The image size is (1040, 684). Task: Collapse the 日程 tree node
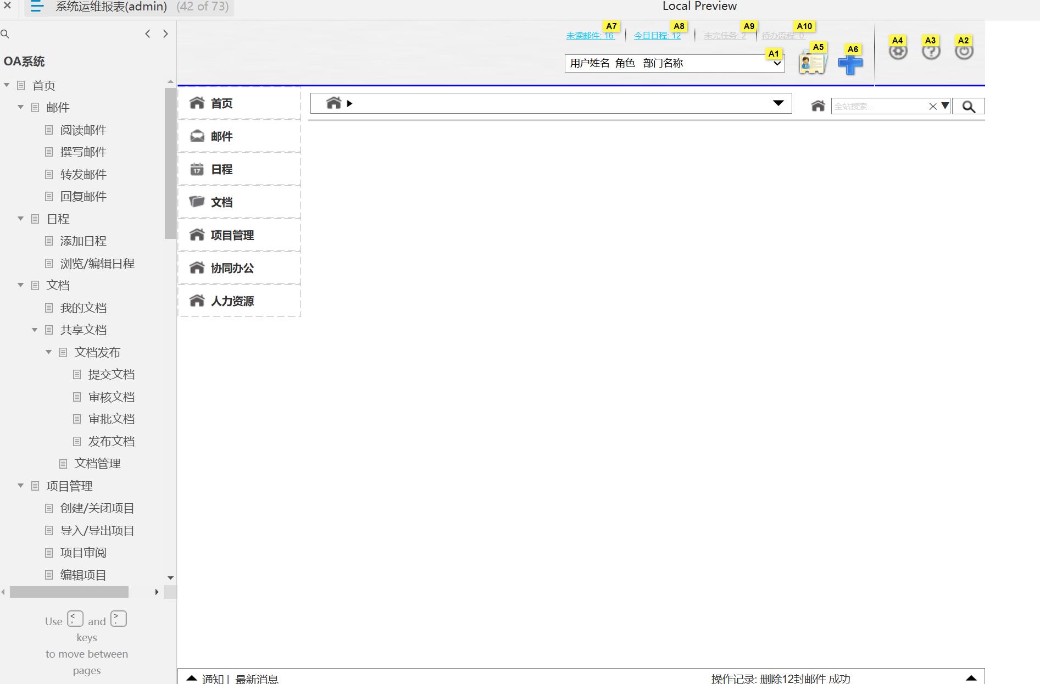(20, 219)
